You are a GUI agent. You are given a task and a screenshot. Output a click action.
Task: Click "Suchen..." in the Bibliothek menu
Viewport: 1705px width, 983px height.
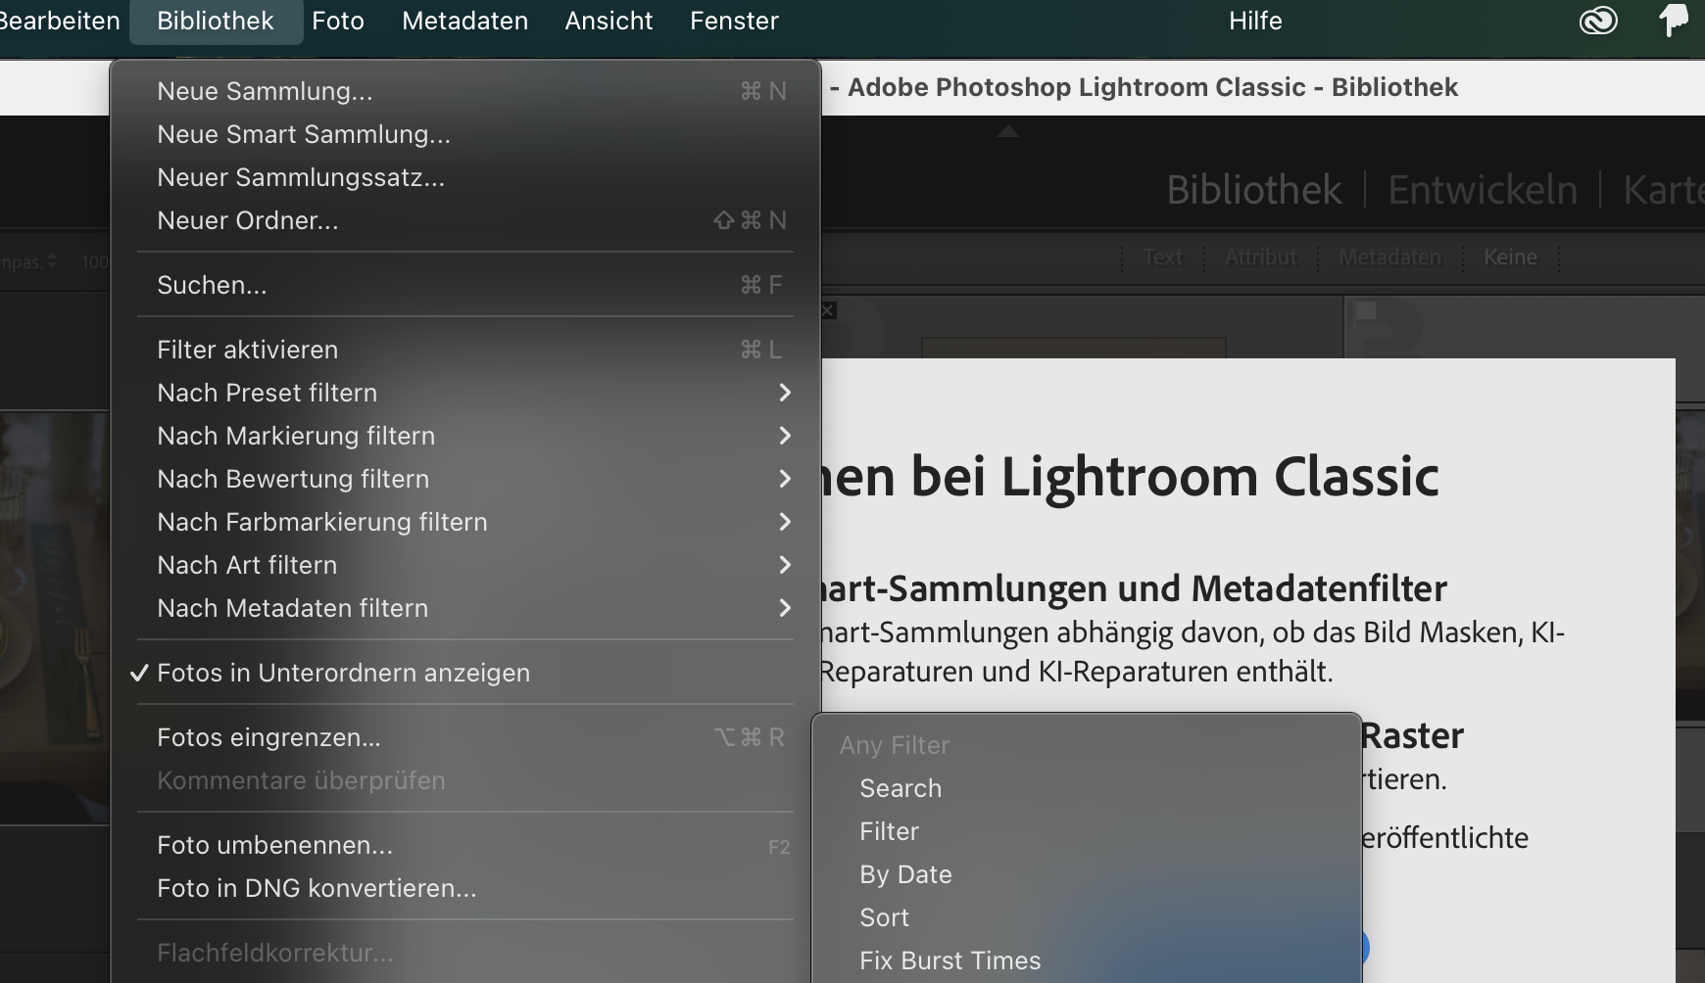point(212,285)
